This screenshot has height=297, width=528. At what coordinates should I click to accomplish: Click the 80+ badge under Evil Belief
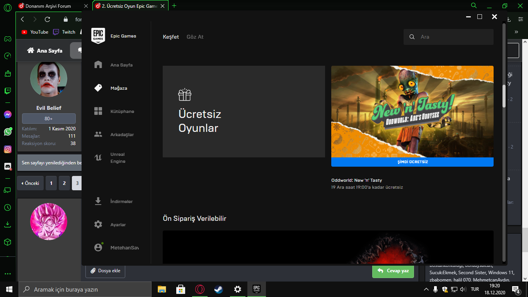49,119
